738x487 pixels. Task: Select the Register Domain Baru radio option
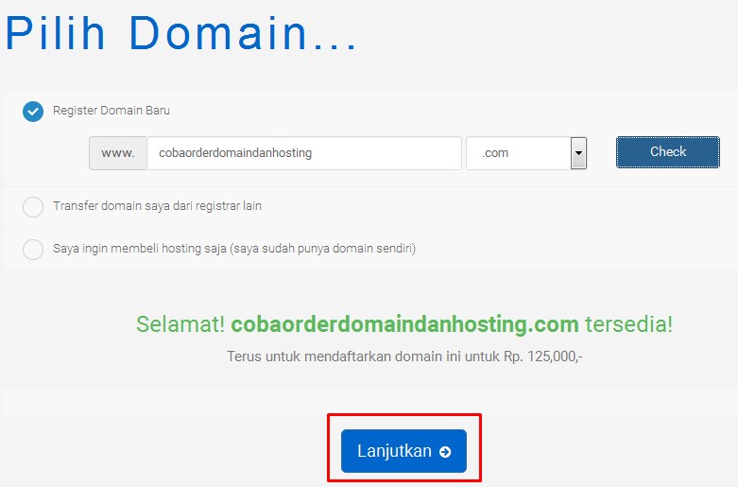33,112
